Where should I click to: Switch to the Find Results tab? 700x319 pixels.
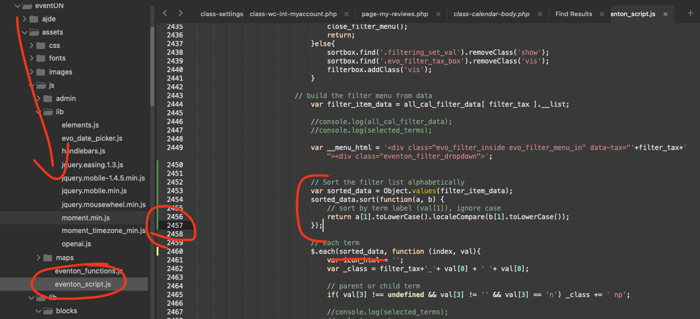(573, 14)
